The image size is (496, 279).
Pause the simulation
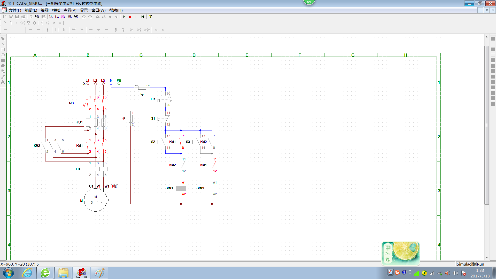136,17
